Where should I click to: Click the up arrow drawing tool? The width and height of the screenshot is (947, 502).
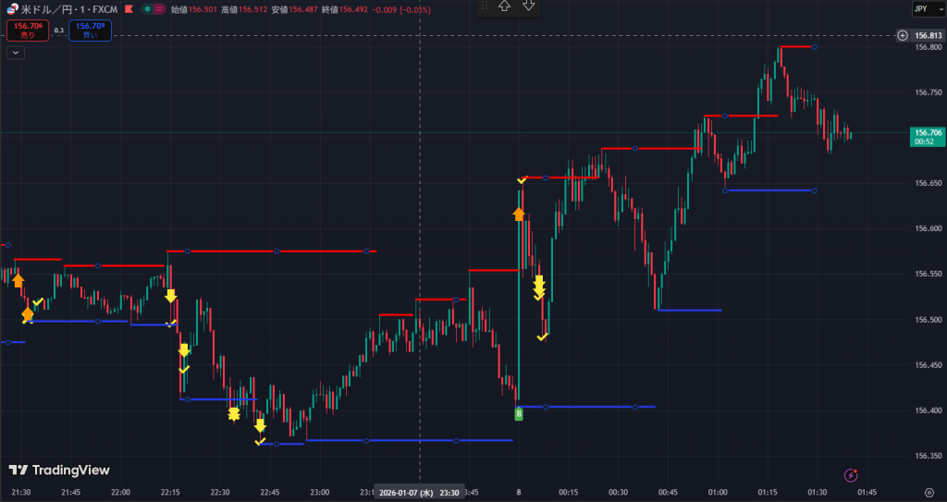504,6
